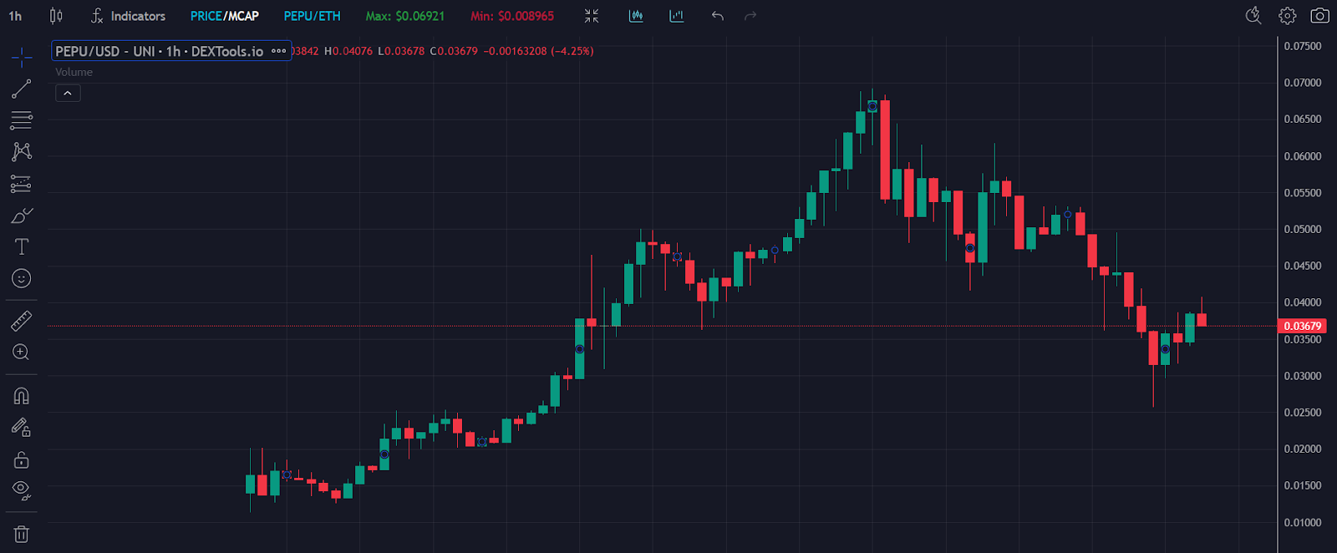Click the 0.02500 price axis label
Image resolution: width=1337 pixels, height=553 pixels.
[x=1303, y=413]
